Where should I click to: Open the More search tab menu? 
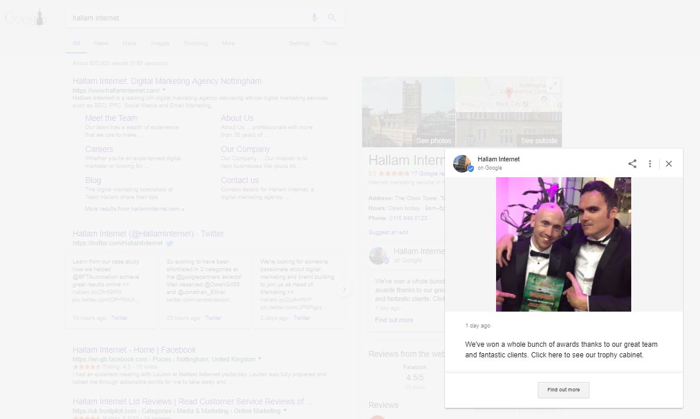click(x=228, y=43)
